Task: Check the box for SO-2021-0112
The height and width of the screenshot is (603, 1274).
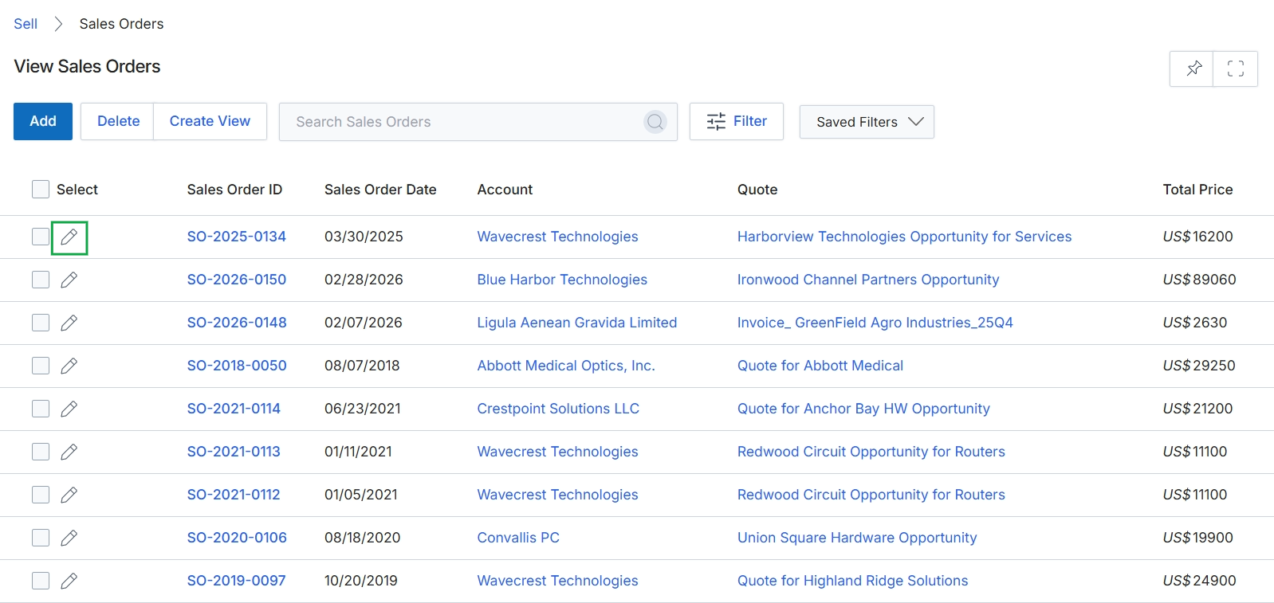Action: pos(41,495)
